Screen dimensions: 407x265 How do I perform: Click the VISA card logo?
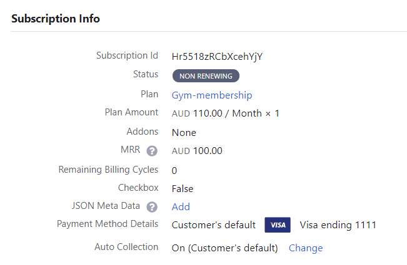click(277, 225)
